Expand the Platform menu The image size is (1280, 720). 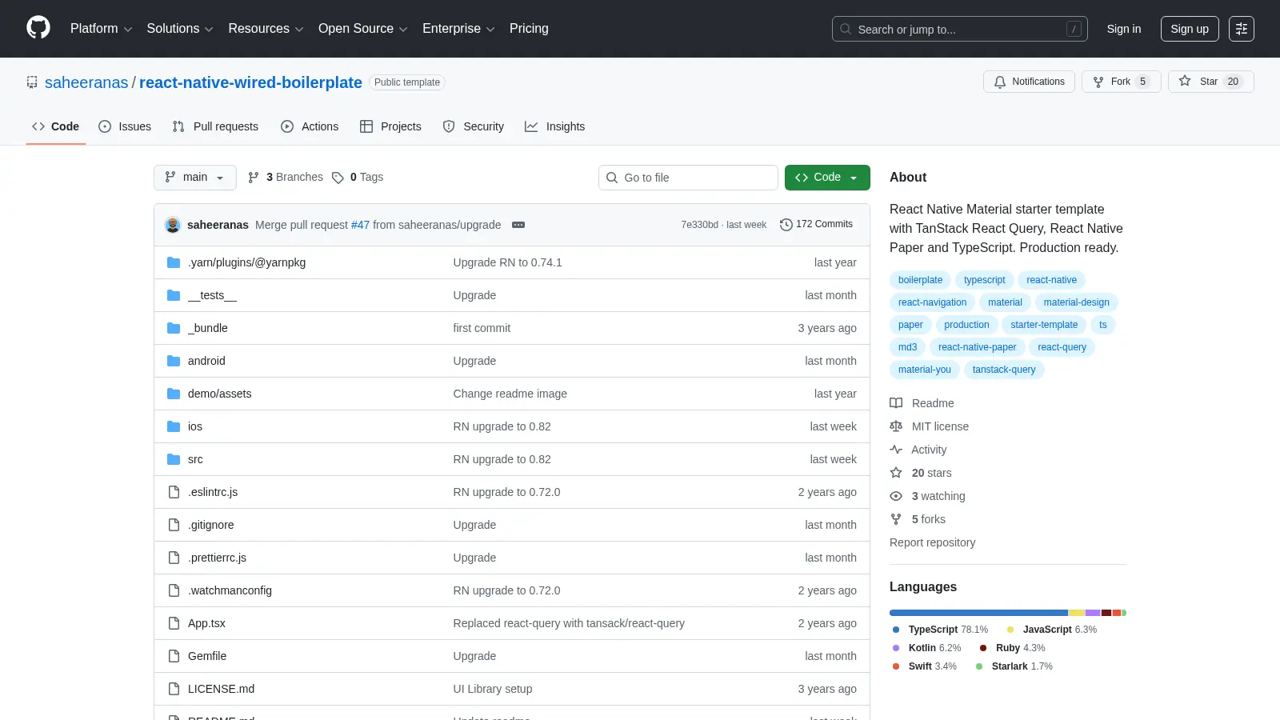pyautogui.click(x=101, y=29)
